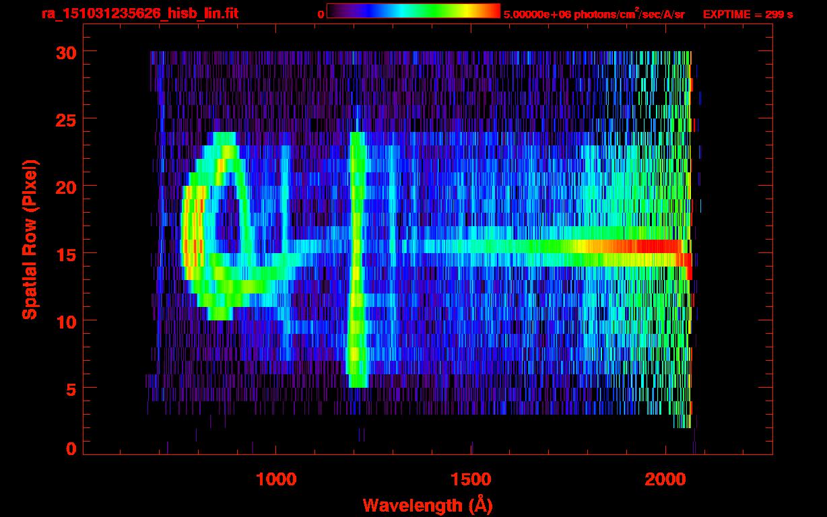Click the file name ra_151031235626_hisb_lin.fit
Image resolution: width=827 pixels, height=517 pixels.
(x=139, y=13)
